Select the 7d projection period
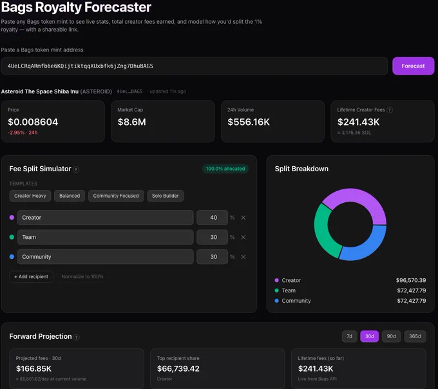Viewport: 438px width, 389px height. pos(350,336)
